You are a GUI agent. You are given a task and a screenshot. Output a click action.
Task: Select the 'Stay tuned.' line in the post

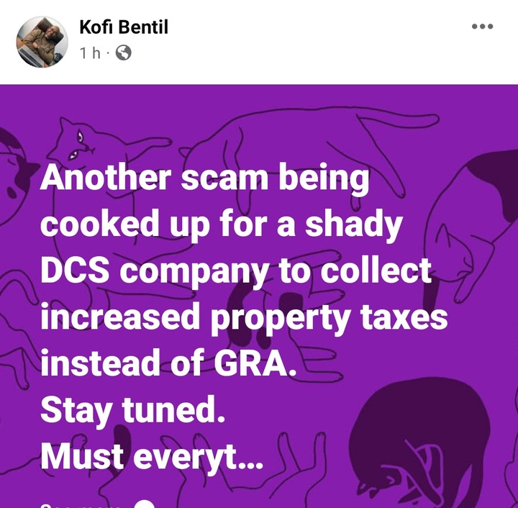point(133,411)
